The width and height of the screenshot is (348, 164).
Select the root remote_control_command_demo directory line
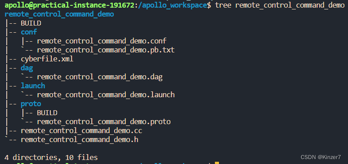click(x=59, y=14)
